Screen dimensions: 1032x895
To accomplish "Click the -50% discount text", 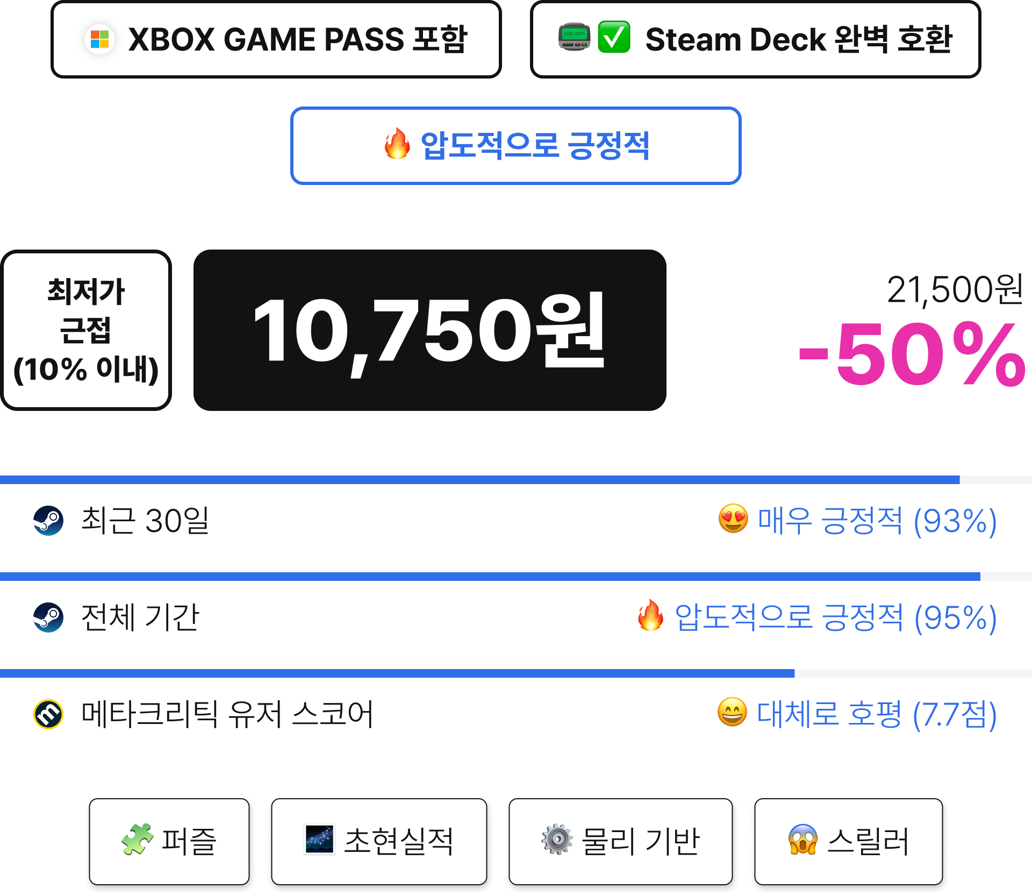I will pos(912,354).
